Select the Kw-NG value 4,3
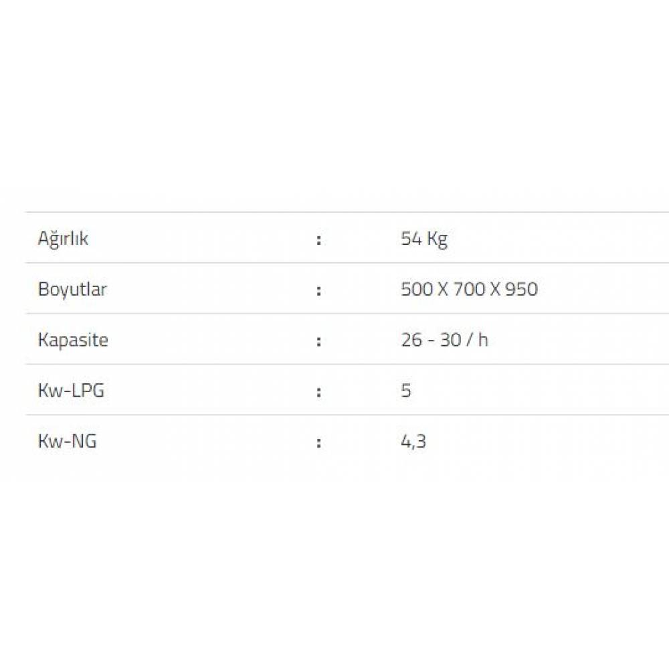The width and height of the screenshot is (669, 669). click(x=413, y=442)
